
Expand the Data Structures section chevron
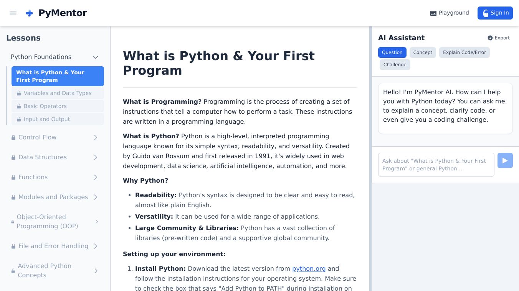96,157
